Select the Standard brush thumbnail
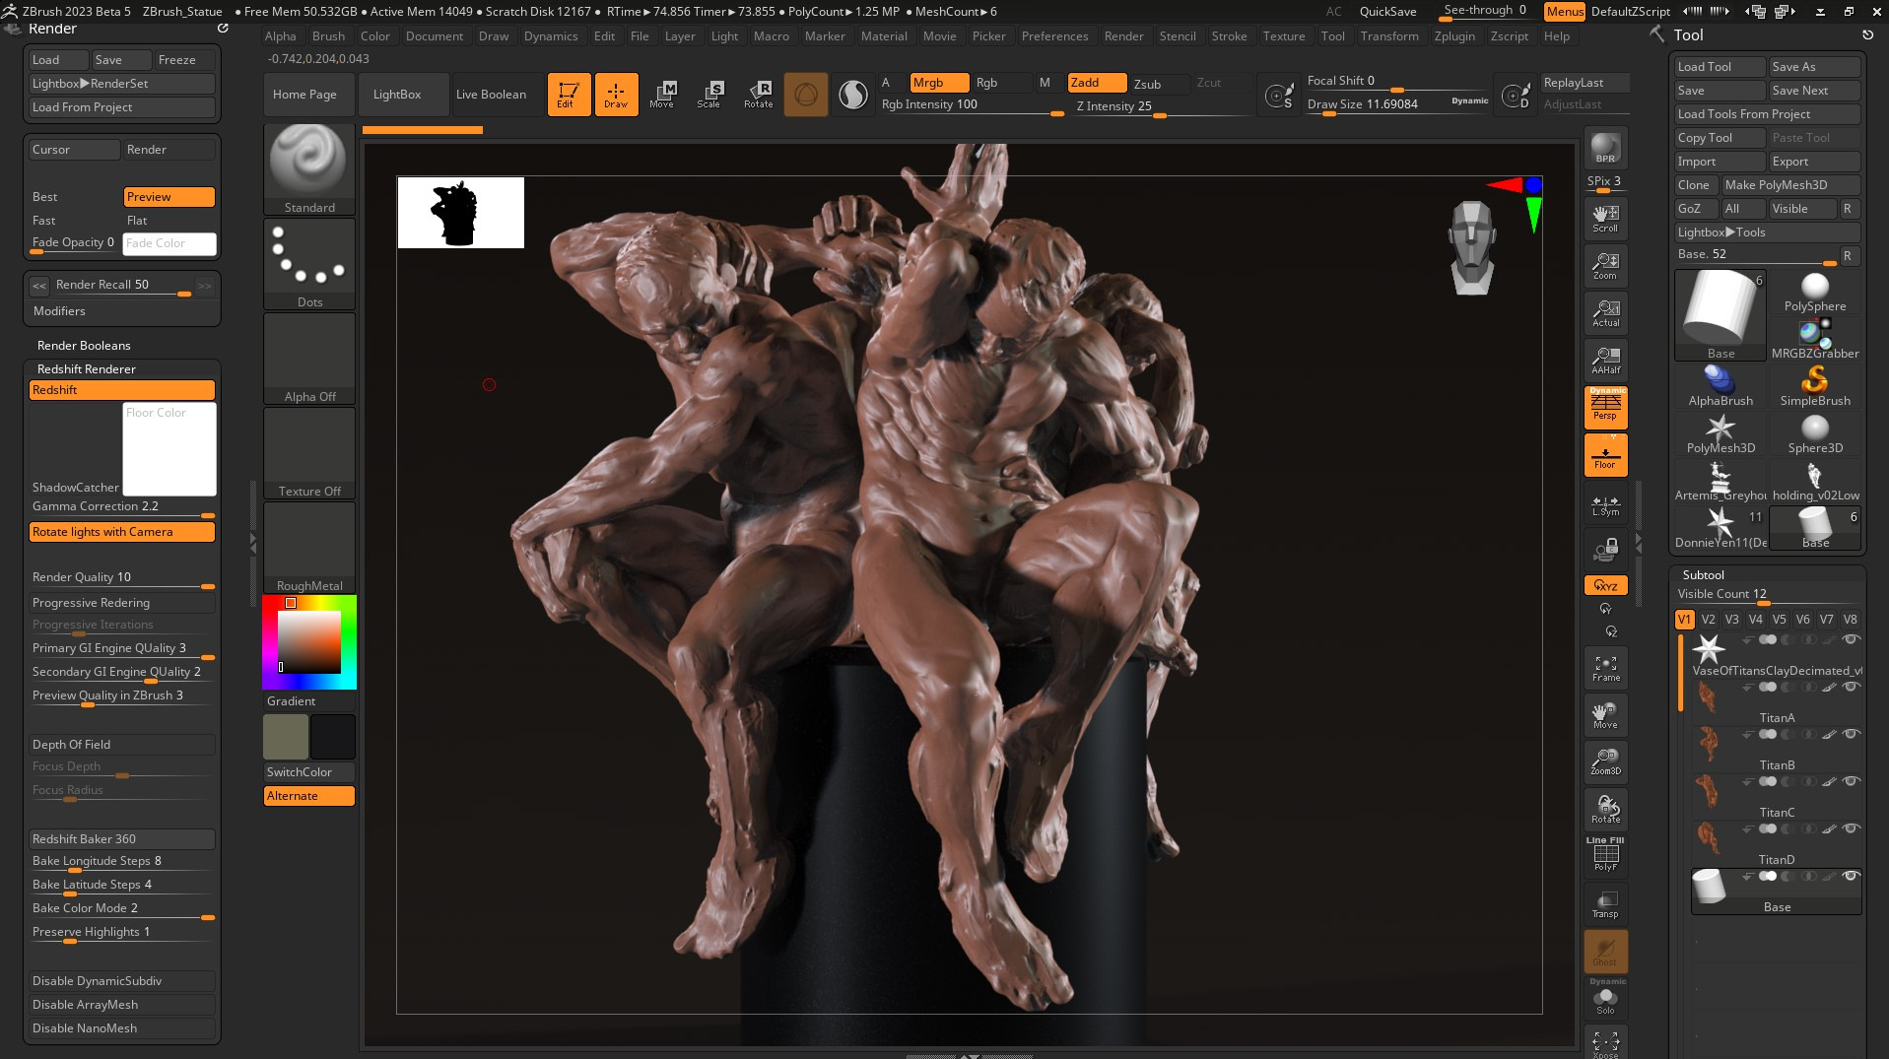 pos(308,158)
